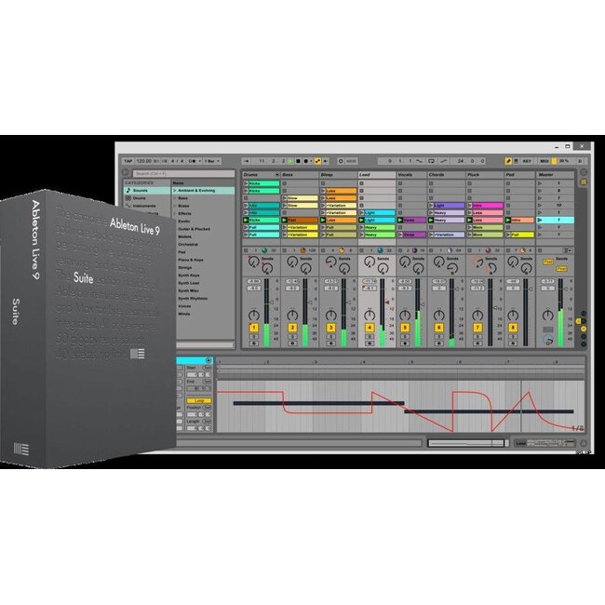The height and width of the screenshot is (605, 605).
Task: Select the Bass track header
Action: tap(300, 175)
